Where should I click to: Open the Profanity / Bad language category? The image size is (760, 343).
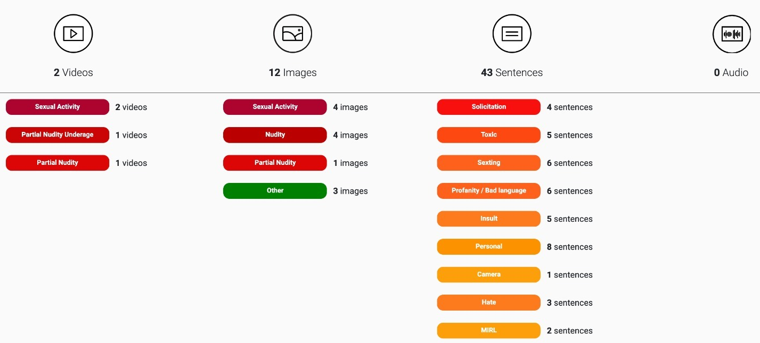488,191
